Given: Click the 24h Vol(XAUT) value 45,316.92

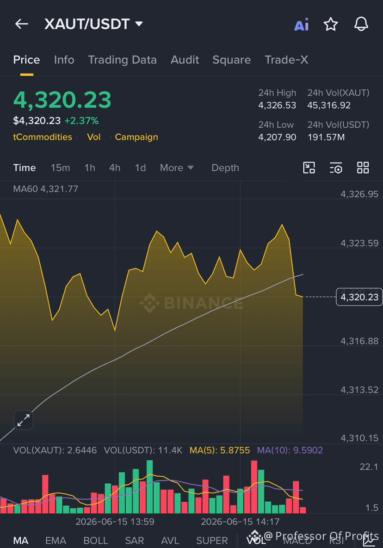Looking at the screenshot, I should tap(329, 105).
